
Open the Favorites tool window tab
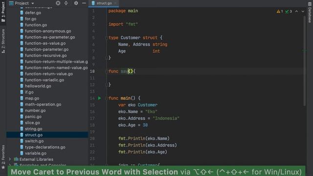(x=3, y=157)
